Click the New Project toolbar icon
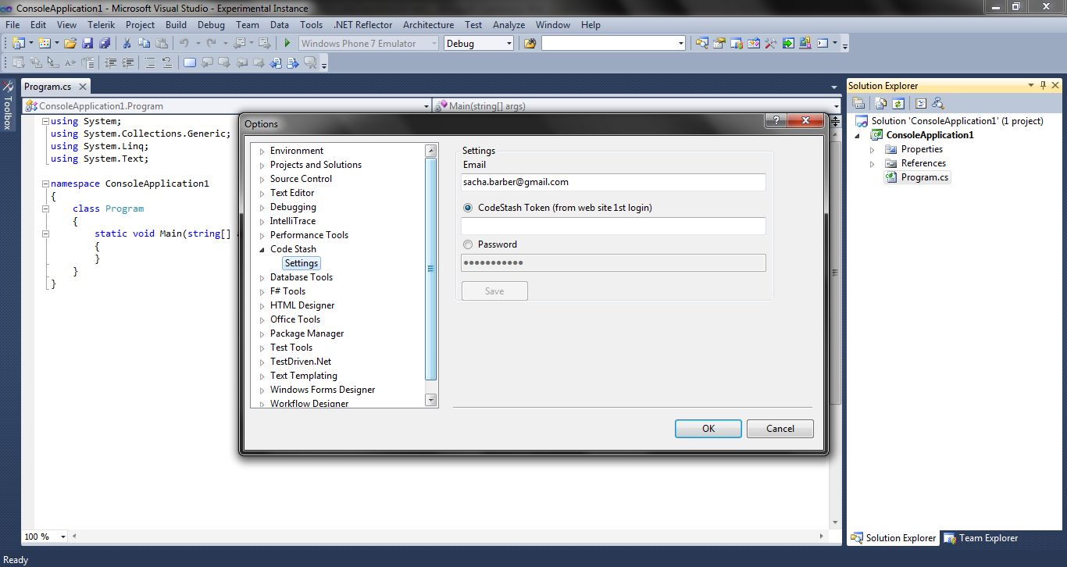The height and width of the screenshot is (567, 1067). coord(19,43)
